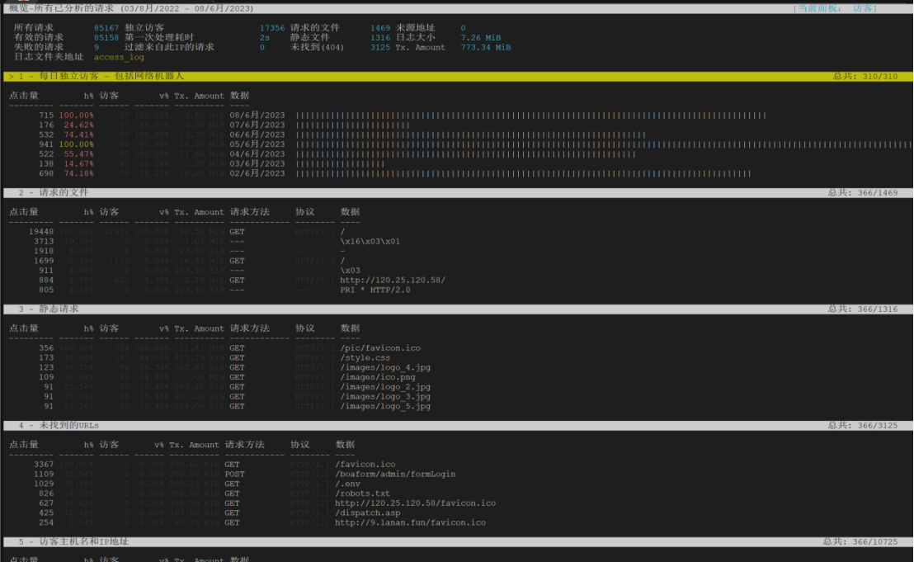Click the 24.62% hits percentage

[x=78, y=125]
